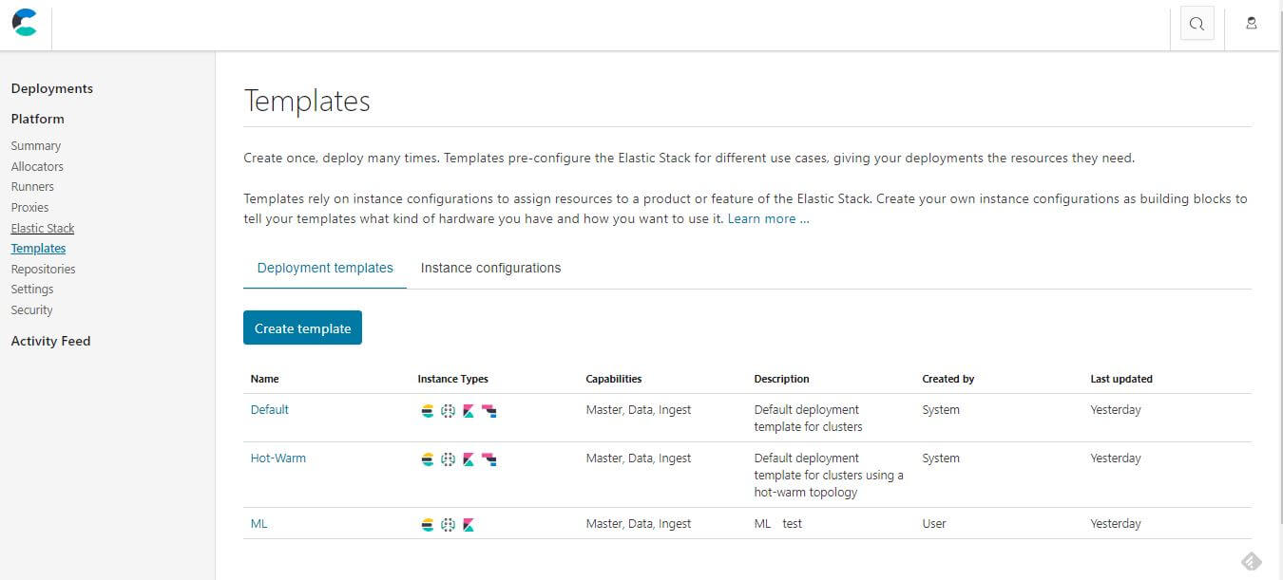Go to Allocators in the sidebar

point(37,167)
